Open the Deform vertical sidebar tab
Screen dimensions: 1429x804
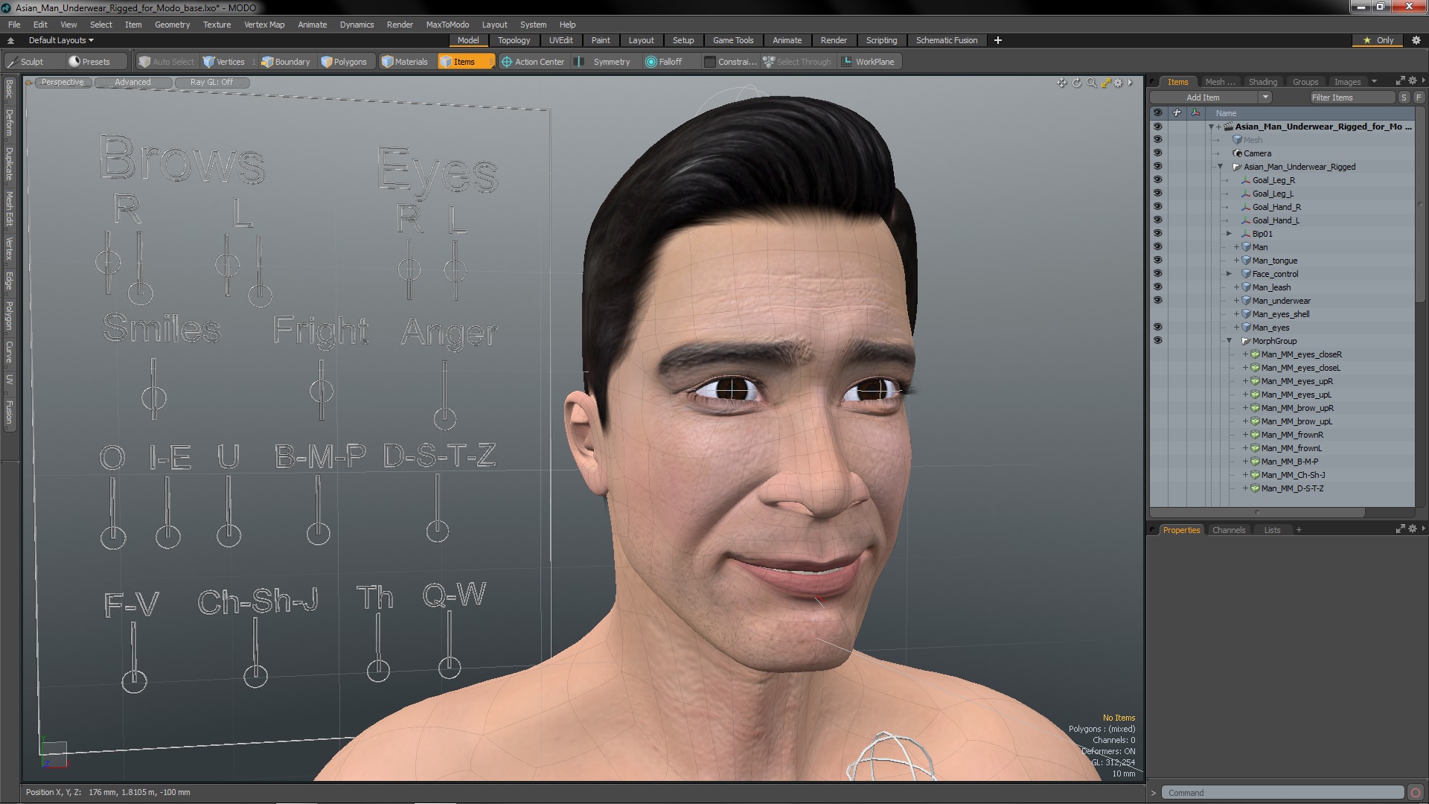(9, 123)
